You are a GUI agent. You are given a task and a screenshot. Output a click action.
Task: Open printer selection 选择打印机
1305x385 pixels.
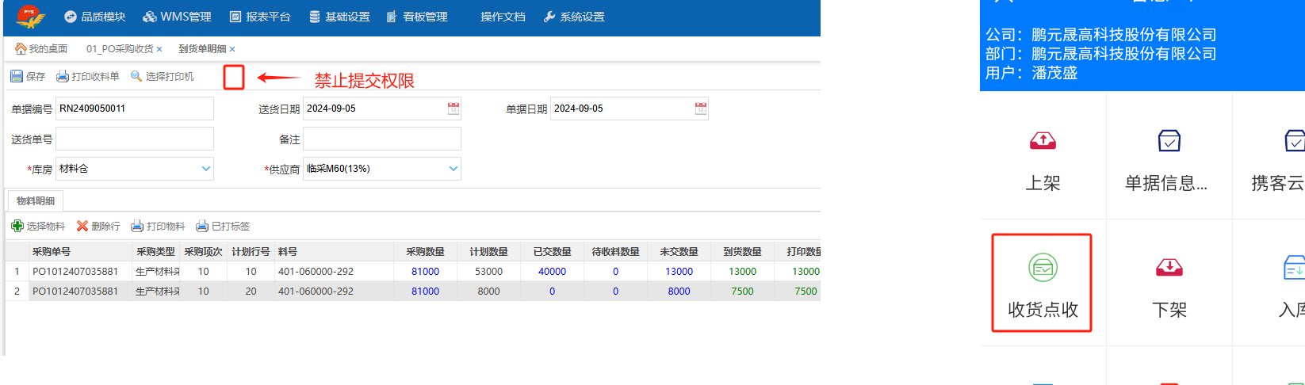(163, 77)
